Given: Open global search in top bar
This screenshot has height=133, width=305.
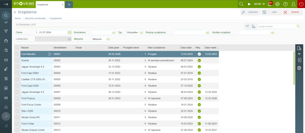Looking at the screenshot, I should pyautogui.click(x=241, y=4).
